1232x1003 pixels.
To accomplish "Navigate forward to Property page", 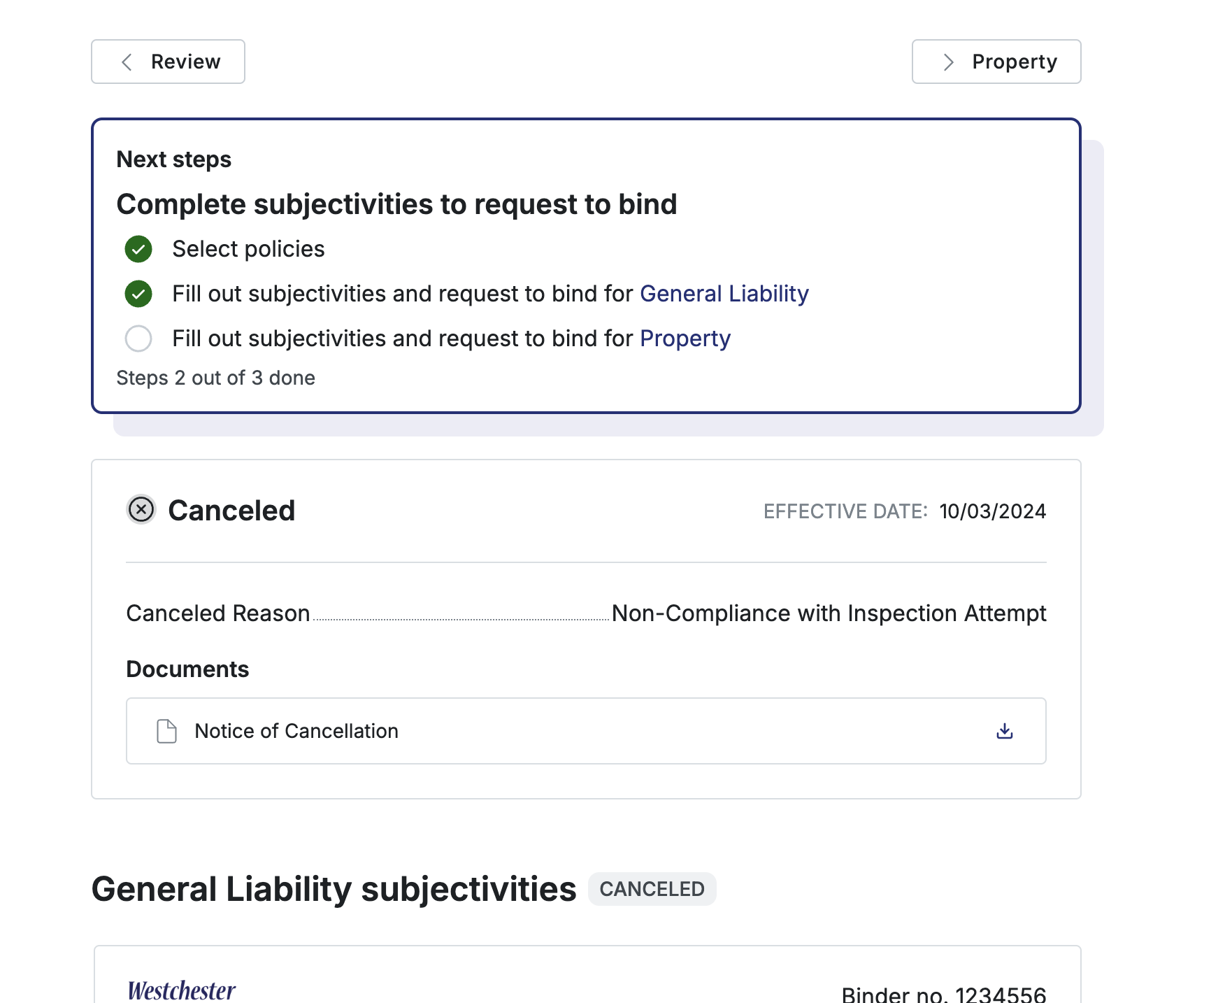I will pyautogui.click(x=996, y=62).
